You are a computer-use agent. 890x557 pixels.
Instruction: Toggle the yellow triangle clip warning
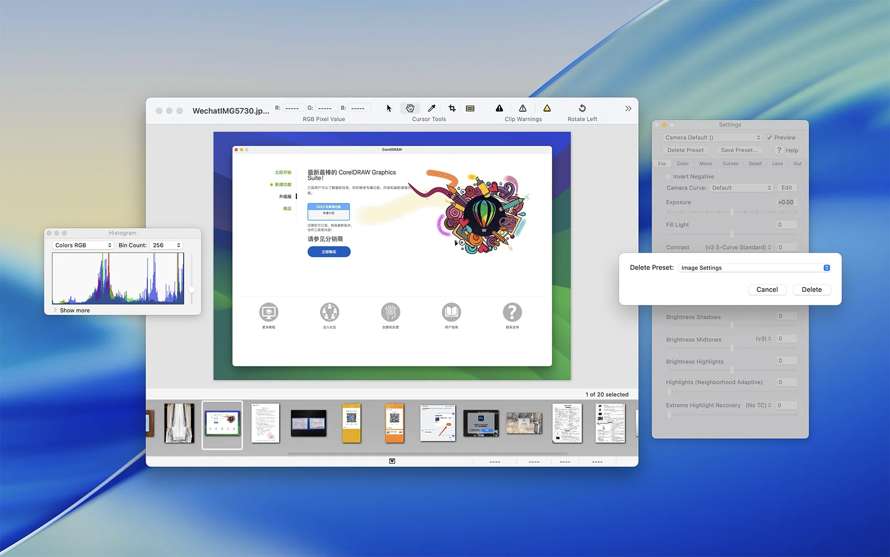point(547,108)
